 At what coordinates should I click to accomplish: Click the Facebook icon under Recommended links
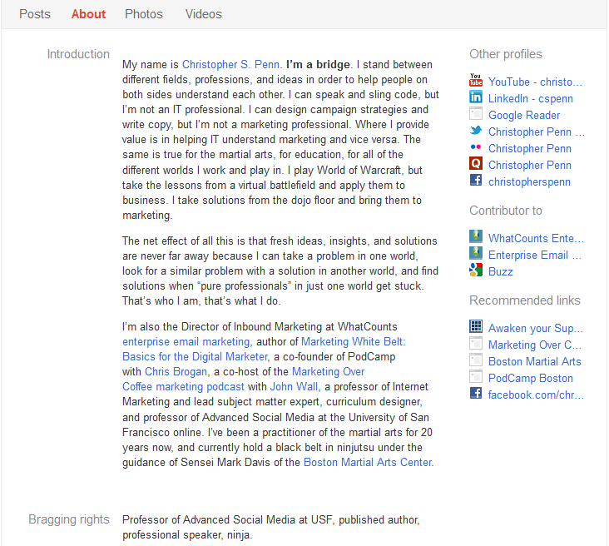click(476, 395)
